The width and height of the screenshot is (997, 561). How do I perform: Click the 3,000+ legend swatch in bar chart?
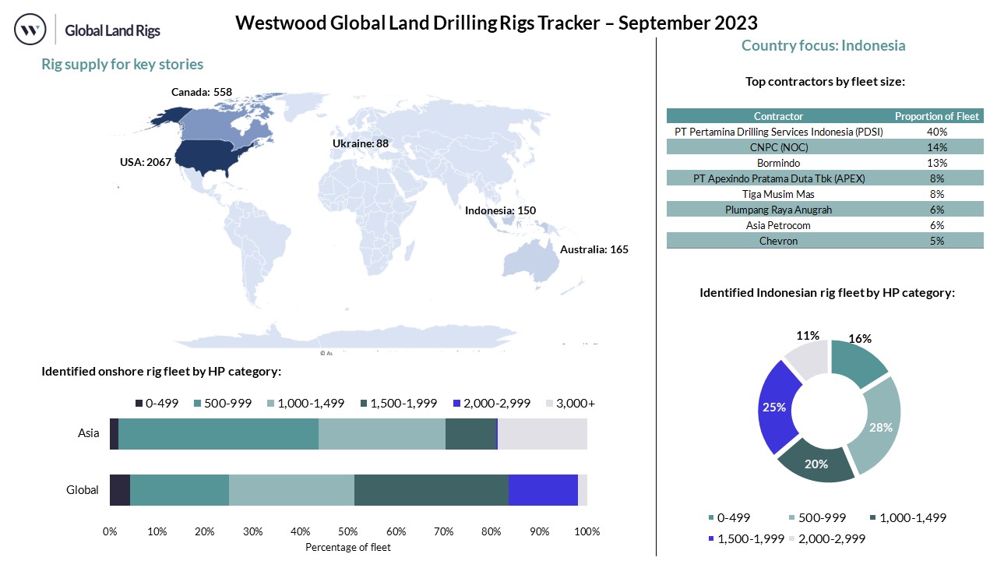coord(548,403)
